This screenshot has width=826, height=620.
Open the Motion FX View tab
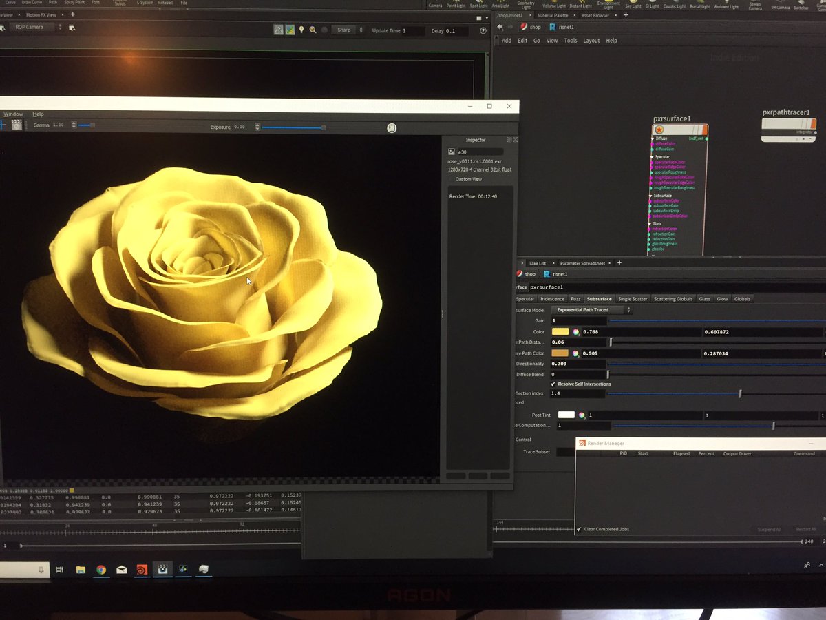tap(41, 14)
